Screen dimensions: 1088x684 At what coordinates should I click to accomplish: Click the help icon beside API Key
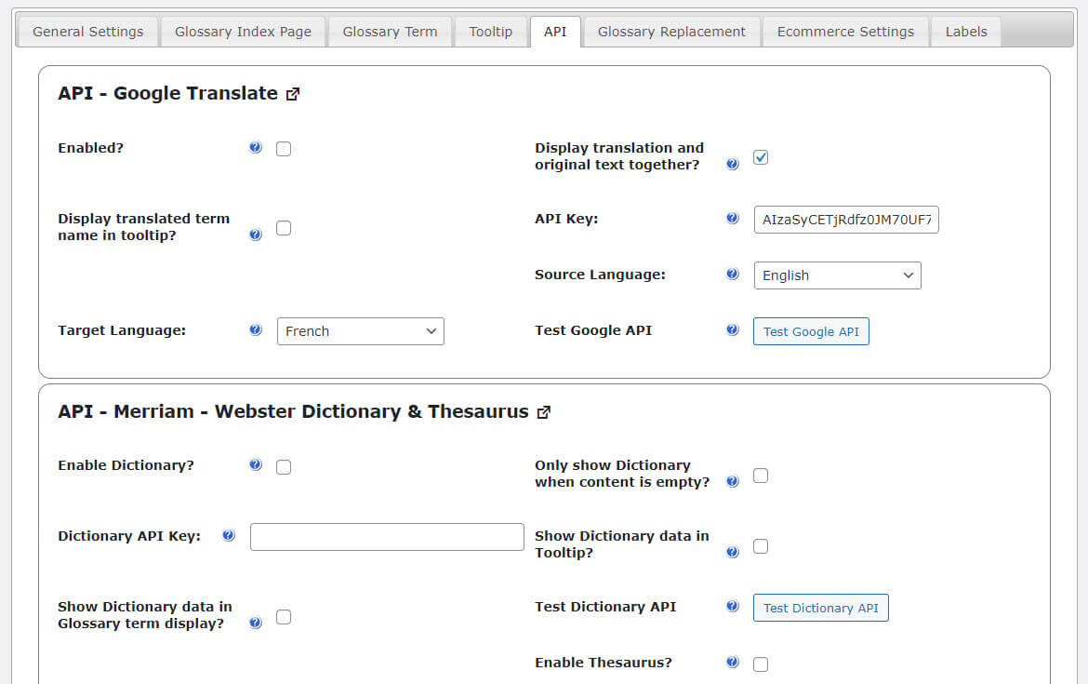[733, 218]
